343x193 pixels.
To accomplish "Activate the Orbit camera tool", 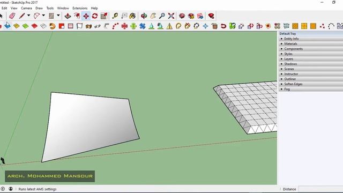I will coord(144,16).
